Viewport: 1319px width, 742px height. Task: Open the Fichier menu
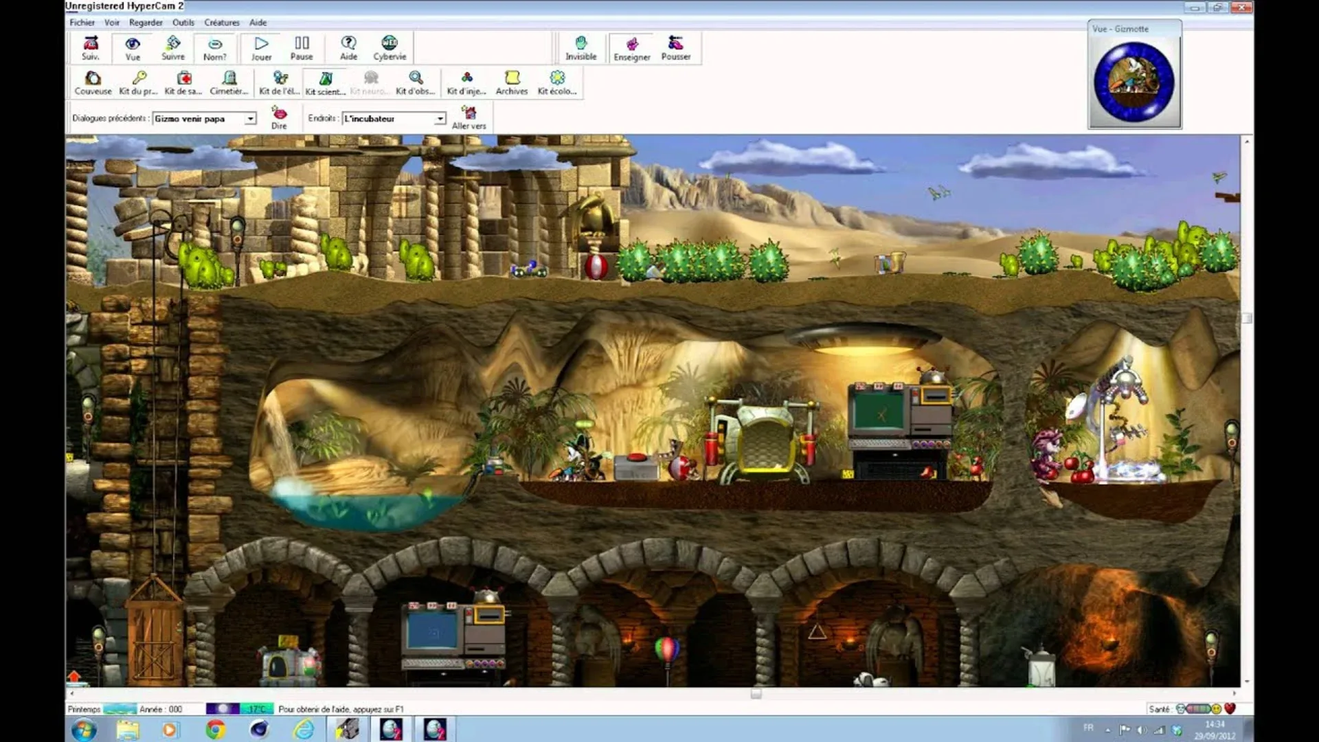pyautogui.click(x=82, y=22)
